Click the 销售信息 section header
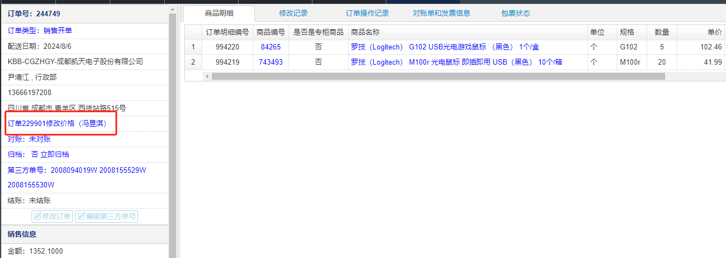Image resolution: width=726 pixels, height=258 pixels. [84, 234]
